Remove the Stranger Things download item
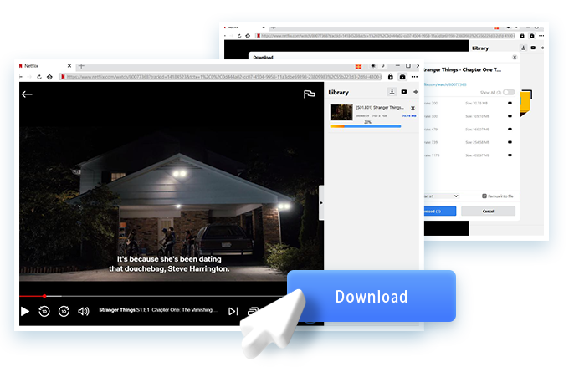The height and width of the screenshot is (367, 574). pos(413,108)
